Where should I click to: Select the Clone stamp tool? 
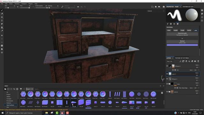[2, 27]
